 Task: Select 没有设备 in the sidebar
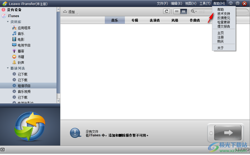(x=14, y=10)
